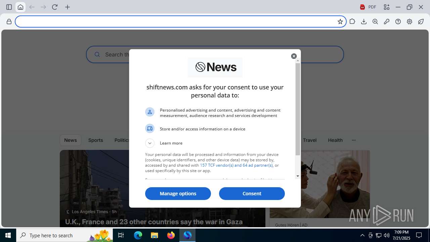Navigate forward with the right arrow
The width and height of the screenshot is (430, 242).
[x=43, y=7]
